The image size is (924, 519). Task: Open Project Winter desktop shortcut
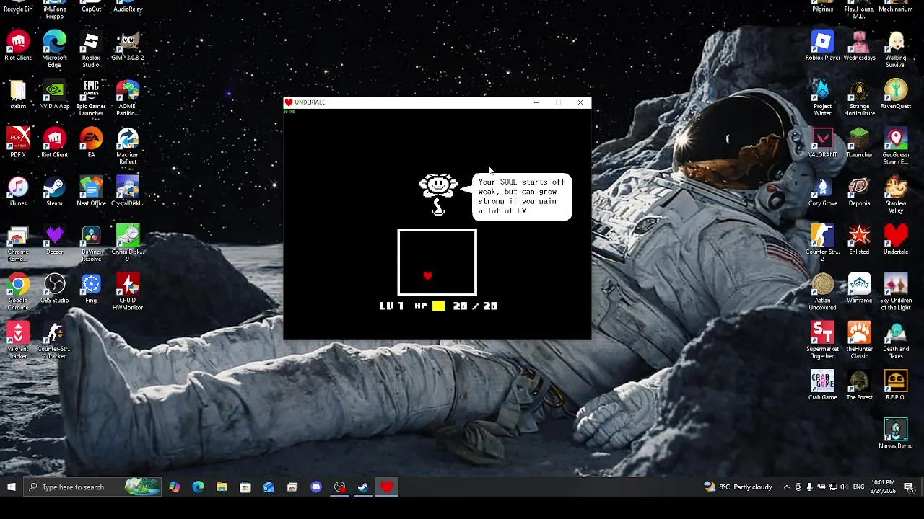point(823,97)
